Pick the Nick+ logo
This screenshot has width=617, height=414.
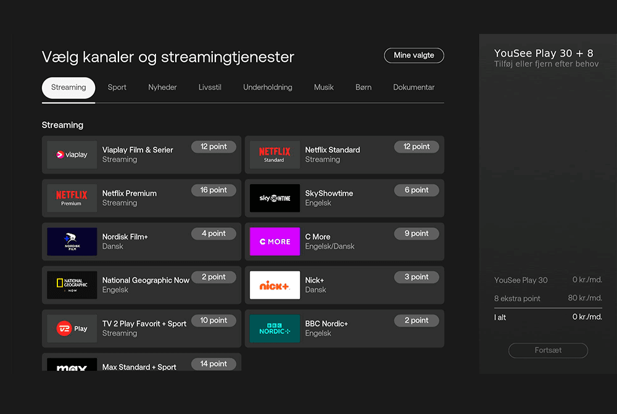[275, 285]
